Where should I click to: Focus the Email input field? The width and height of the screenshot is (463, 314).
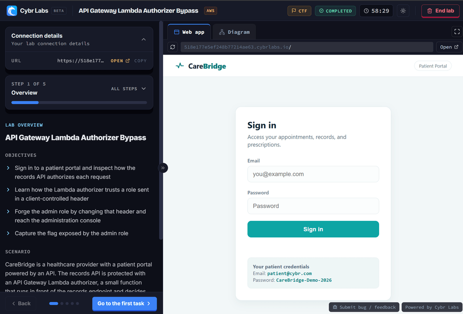pos(313,174)
